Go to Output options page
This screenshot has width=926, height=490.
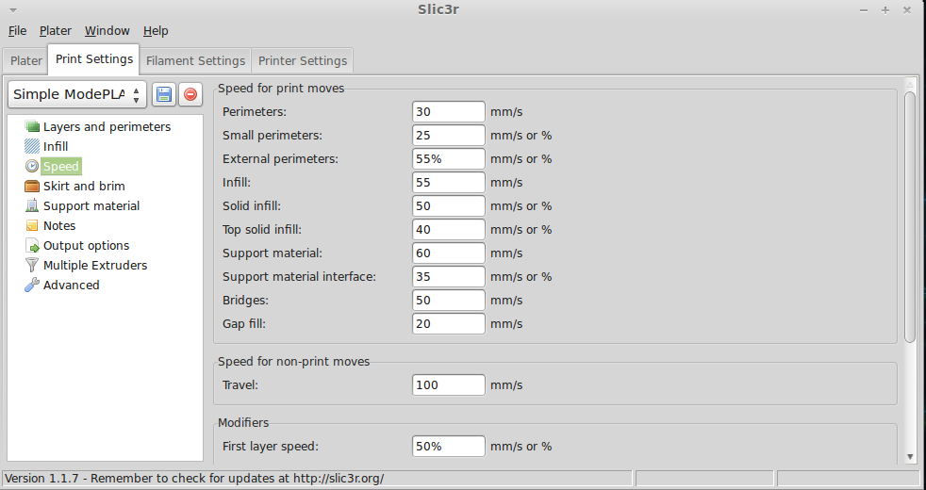point(86,245)
